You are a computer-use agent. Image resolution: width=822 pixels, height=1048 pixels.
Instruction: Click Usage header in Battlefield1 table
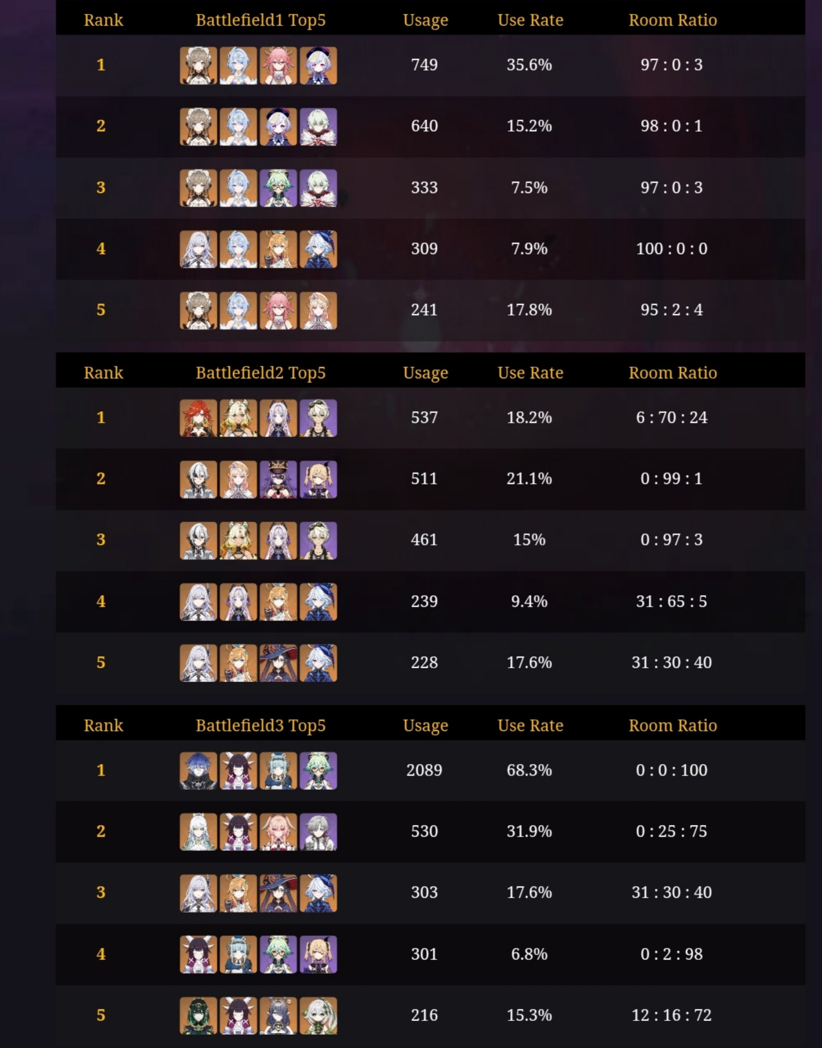click(x=426, y=20)
